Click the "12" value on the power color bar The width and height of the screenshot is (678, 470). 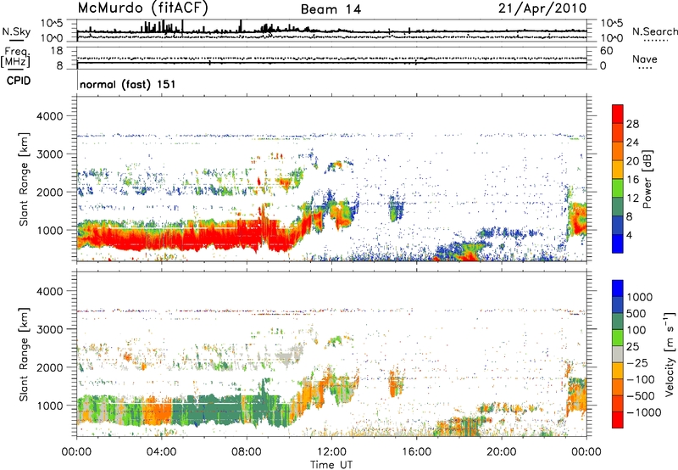pyautogui.click(x=632, y=199)
